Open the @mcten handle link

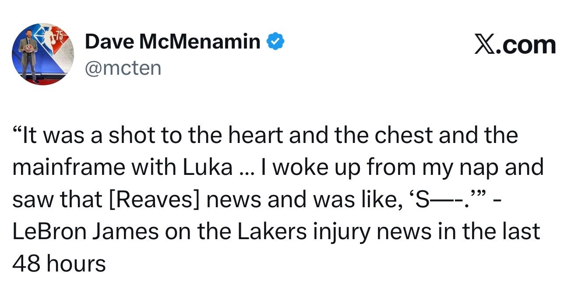coord(123,68)
